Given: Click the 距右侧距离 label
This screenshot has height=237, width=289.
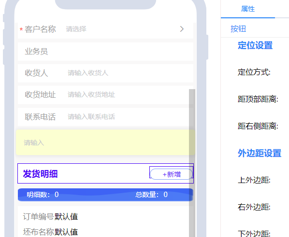Looking at the screenshot, I should point(258,126).
